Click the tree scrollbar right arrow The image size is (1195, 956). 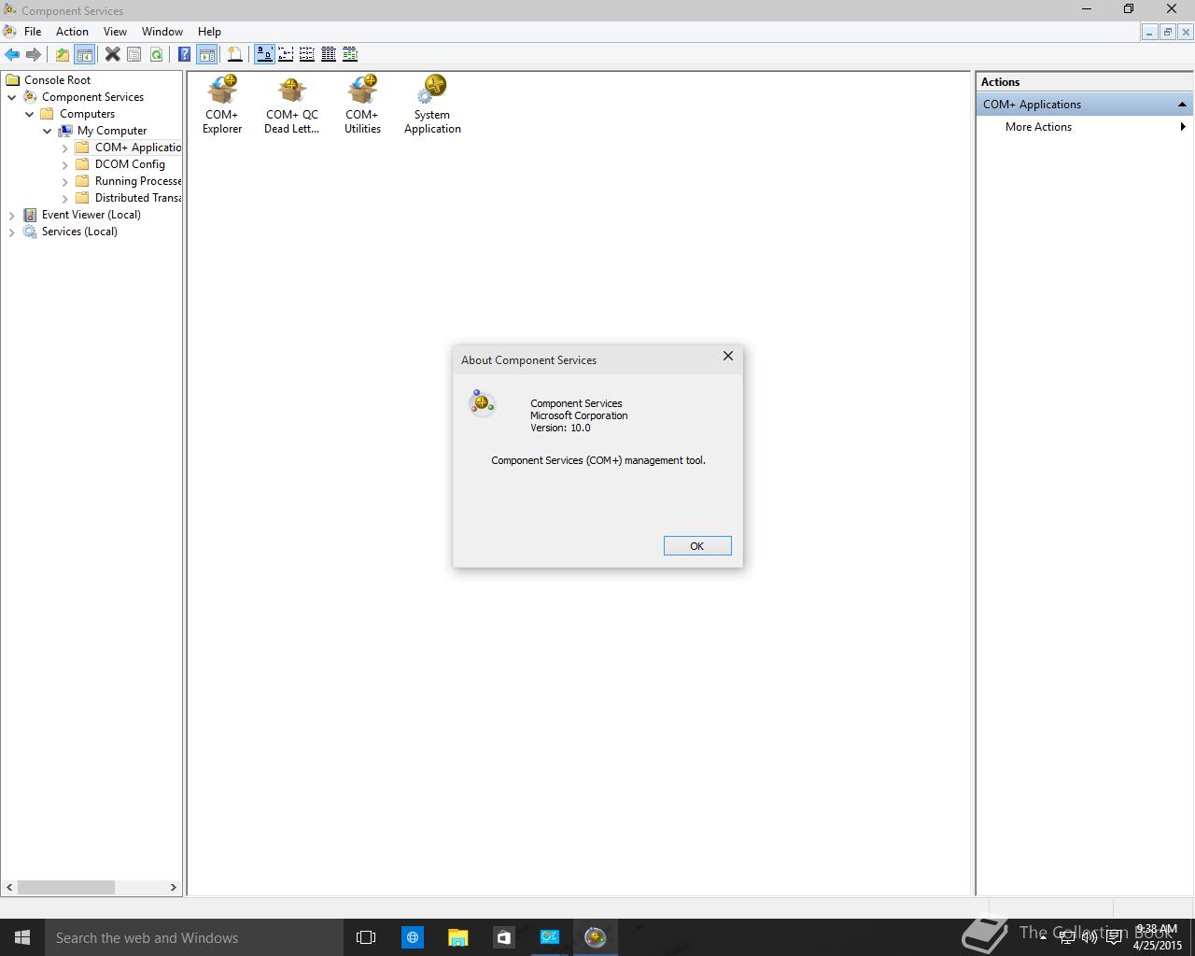click(173, 887)
